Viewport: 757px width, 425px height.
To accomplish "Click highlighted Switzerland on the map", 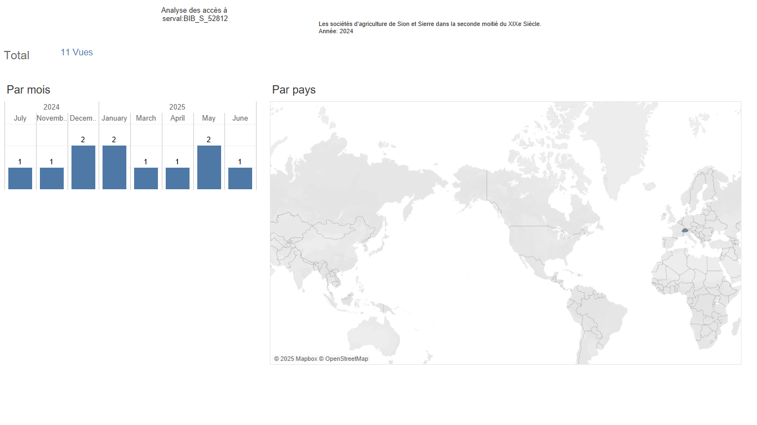I will pyautogui.click(x=685, y=230).
